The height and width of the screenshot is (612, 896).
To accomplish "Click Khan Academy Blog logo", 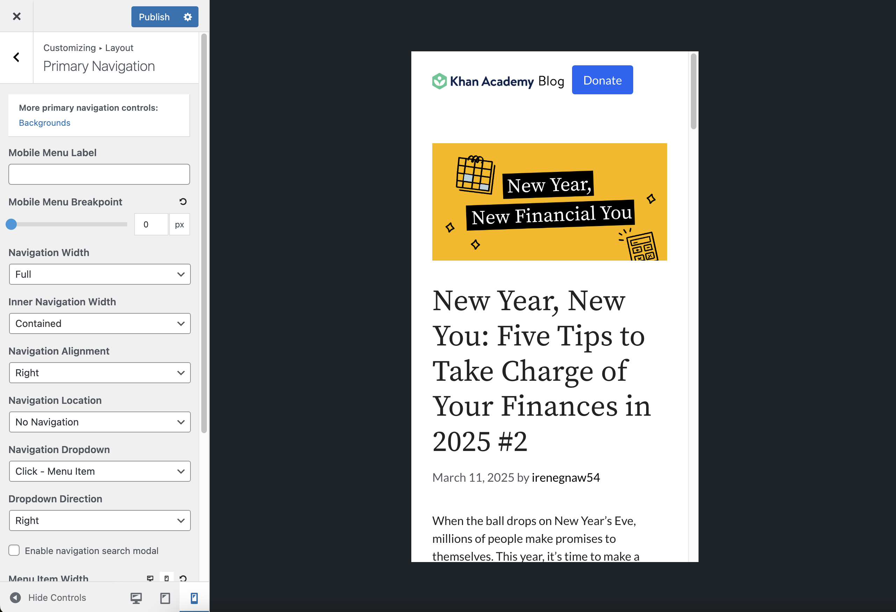I will [498, 81].
